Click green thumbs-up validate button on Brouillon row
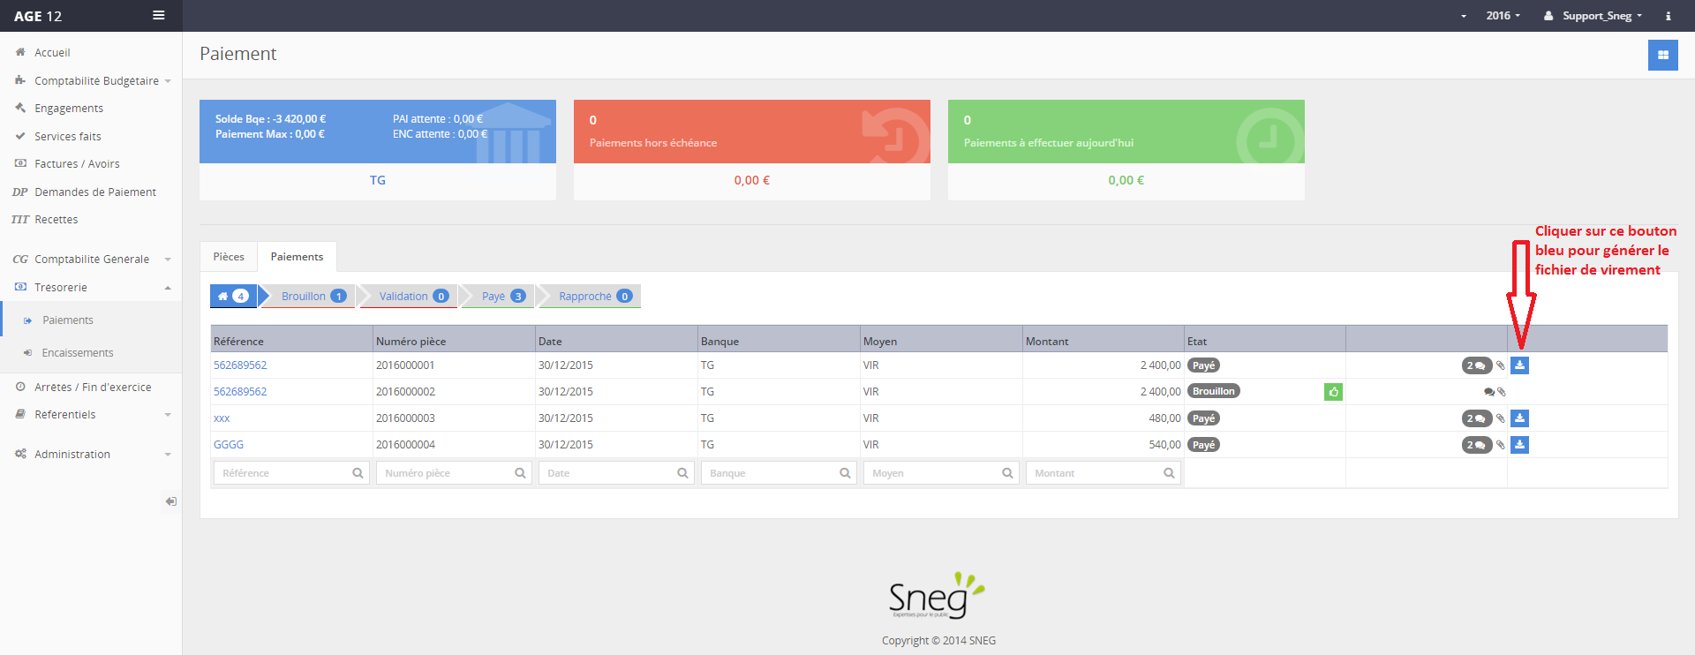This screenshot has width=1695, height=655. pos(1333,392)
